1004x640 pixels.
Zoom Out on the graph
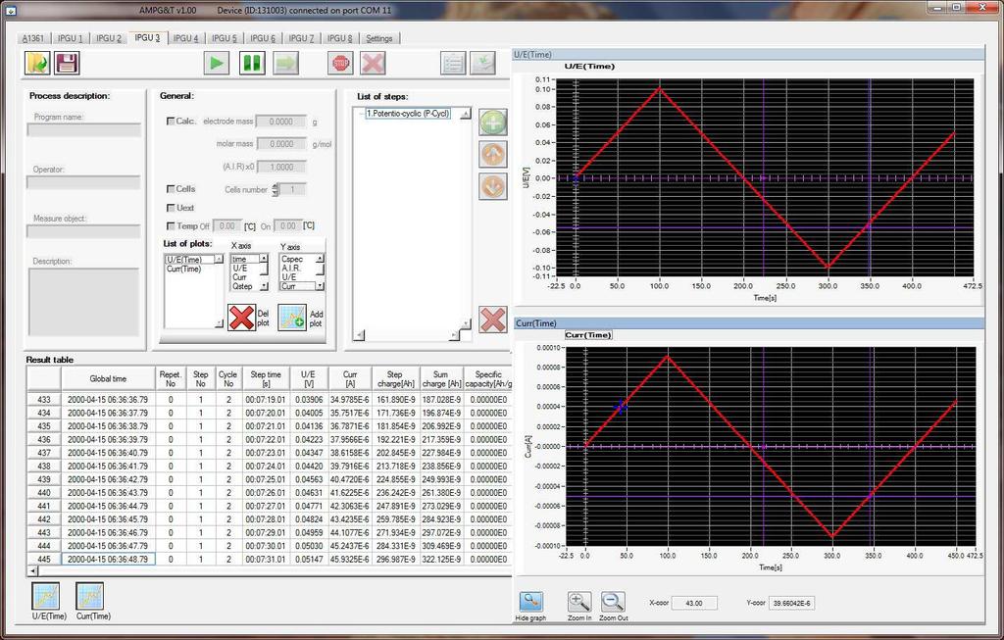613,602
